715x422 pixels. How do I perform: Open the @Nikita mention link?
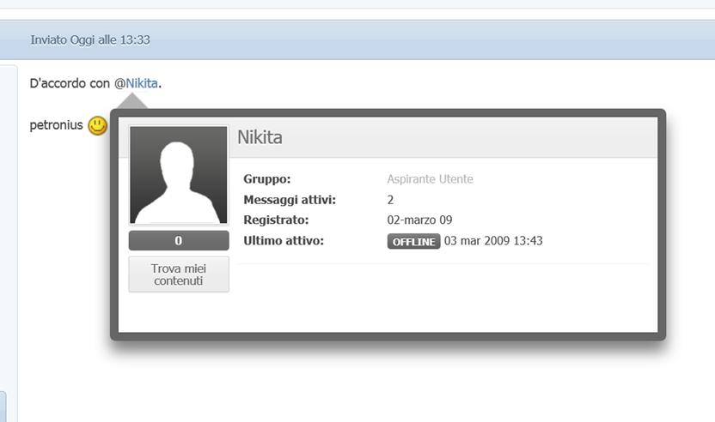pos(142,84)
